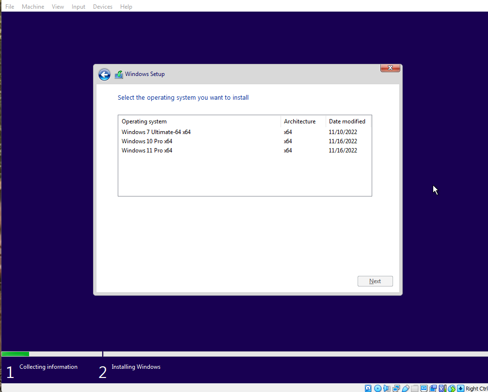Select Windows 7 Ultimate-64 x64
This screenshot has width=488, height=392.
(x=245, y=132)
